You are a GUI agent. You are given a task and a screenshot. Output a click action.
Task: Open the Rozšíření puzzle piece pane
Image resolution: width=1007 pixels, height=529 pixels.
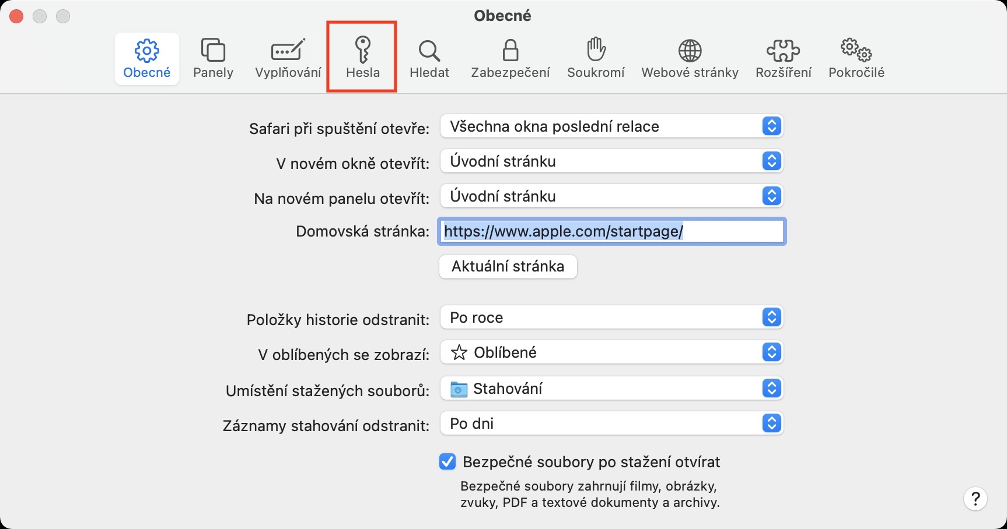click(x=783, y=57)
